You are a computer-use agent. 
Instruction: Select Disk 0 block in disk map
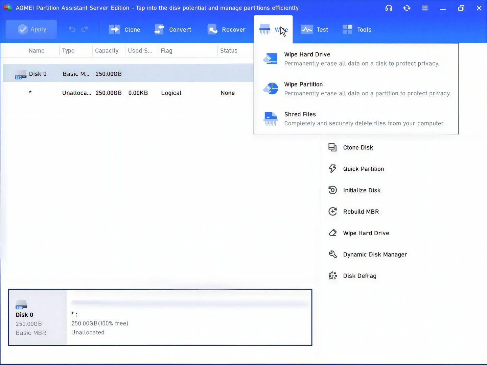coord(38,317)
